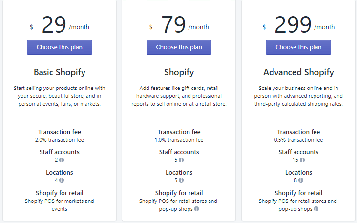Image resolution: width=357 pixels, height=223 pixels.
Task: Open info icon for Shopify plan locations count
Action: tap(182, 180)
